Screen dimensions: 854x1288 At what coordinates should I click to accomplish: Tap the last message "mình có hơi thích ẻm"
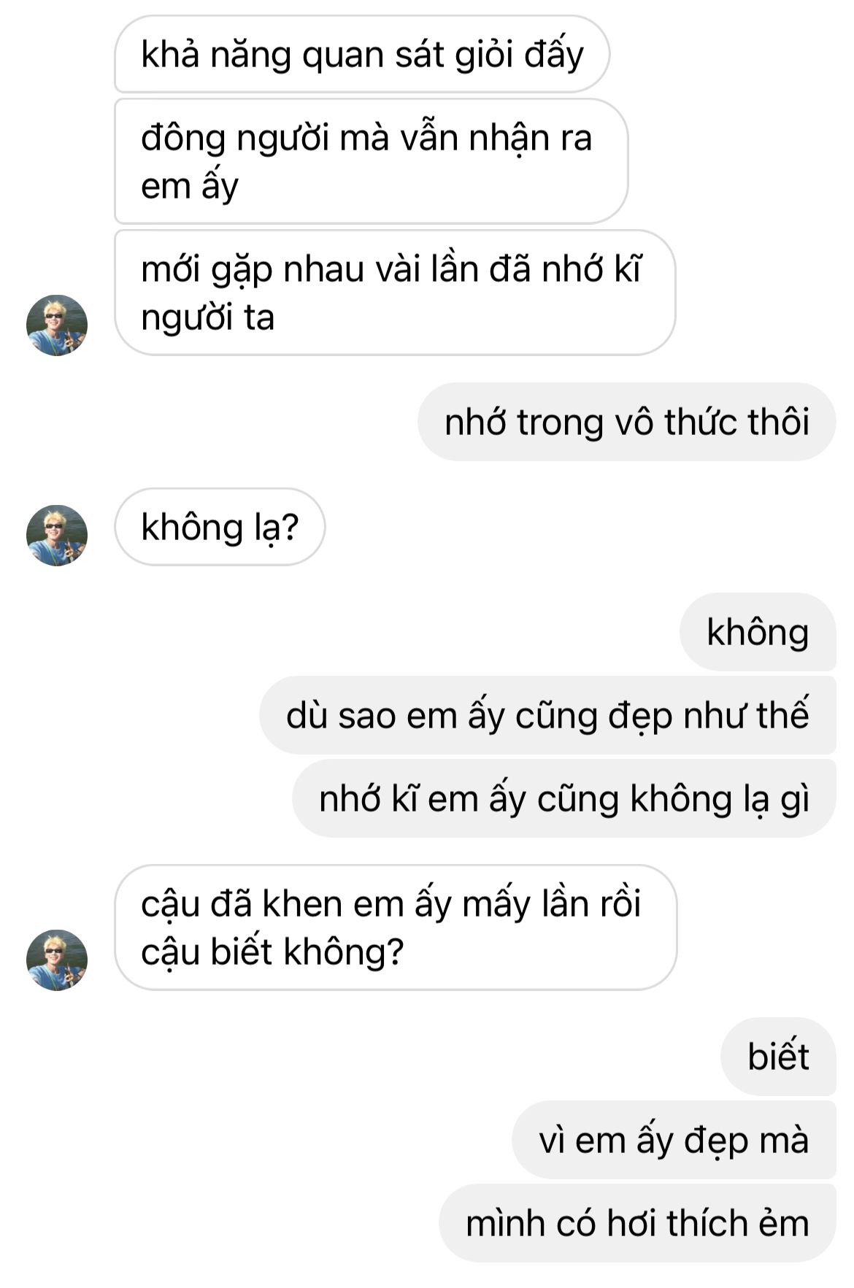[x=637, y=1223]
